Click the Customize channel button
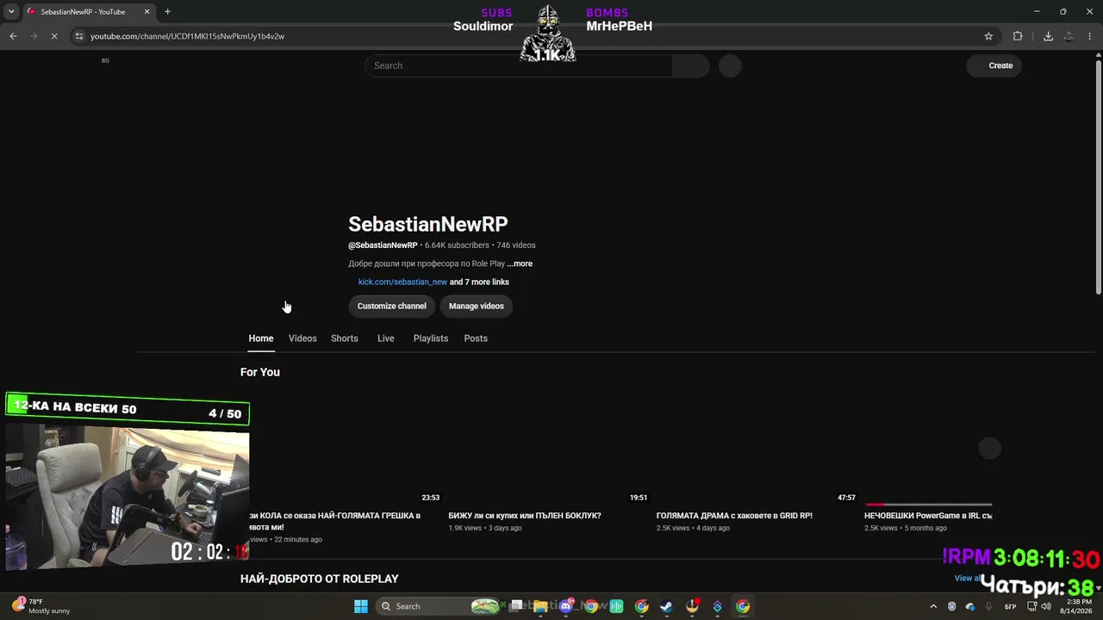This screenshot has width=1103, height=620. (x=392, y=306)
